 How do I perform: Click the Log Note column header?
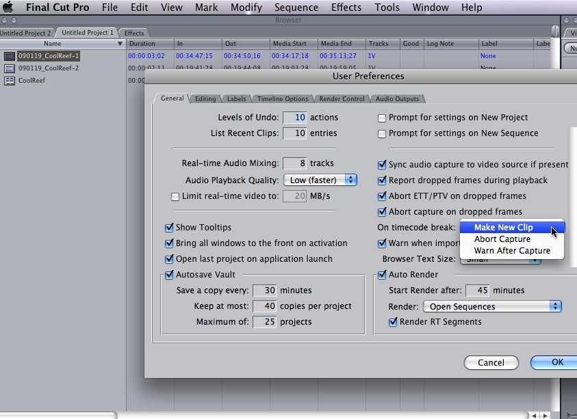click(451, 44)
